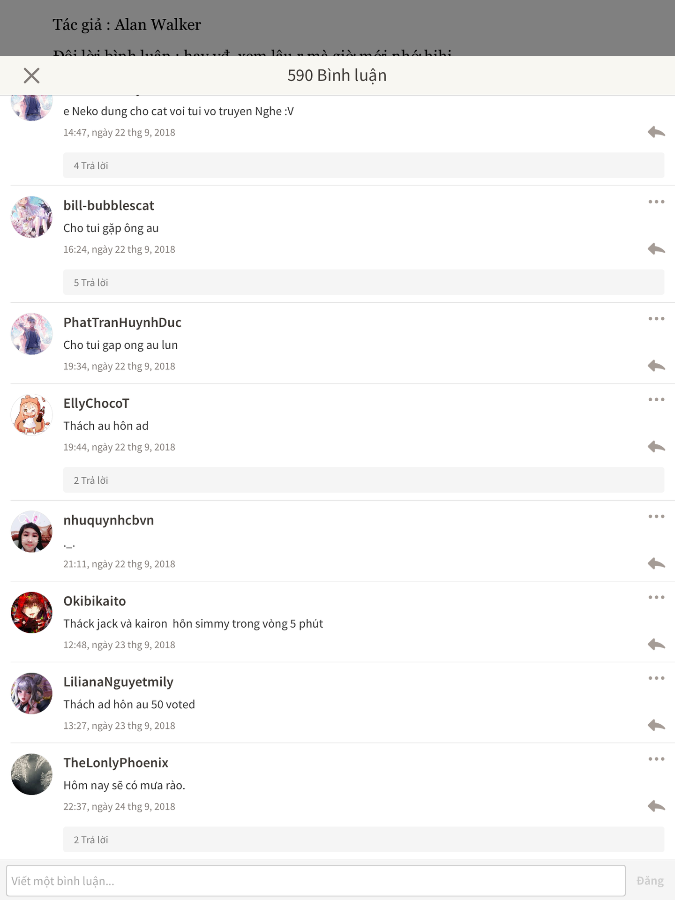This screenshot has width=675, height=900.
Task: Expand the 4 Trả lời replies
Action: tap(364, 165)
